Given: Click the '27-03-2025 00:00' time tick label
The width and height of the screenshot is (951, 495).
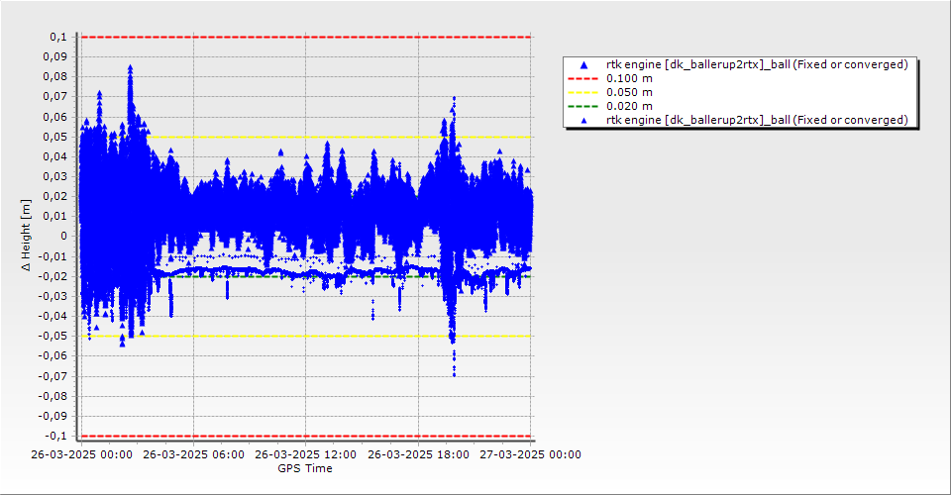Looking at the screenshot, I should (531, 454).
